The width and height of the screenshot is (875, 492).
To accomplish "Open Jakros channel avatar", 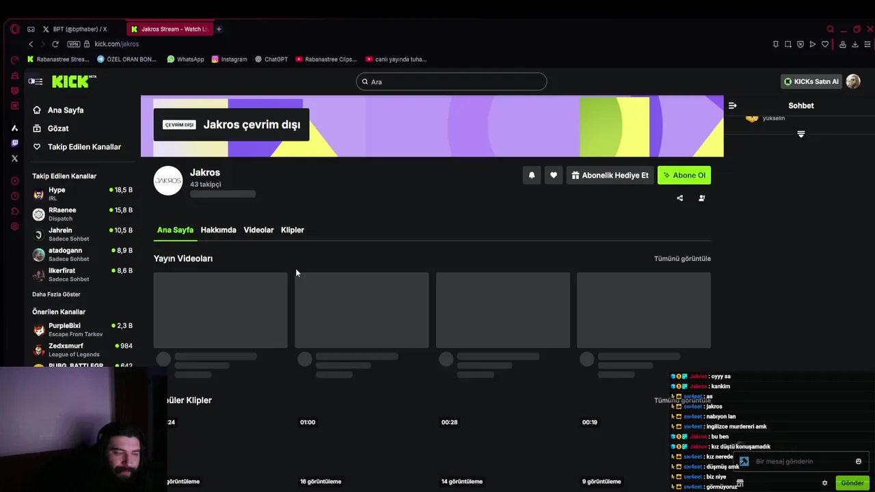I will point(168,180).
